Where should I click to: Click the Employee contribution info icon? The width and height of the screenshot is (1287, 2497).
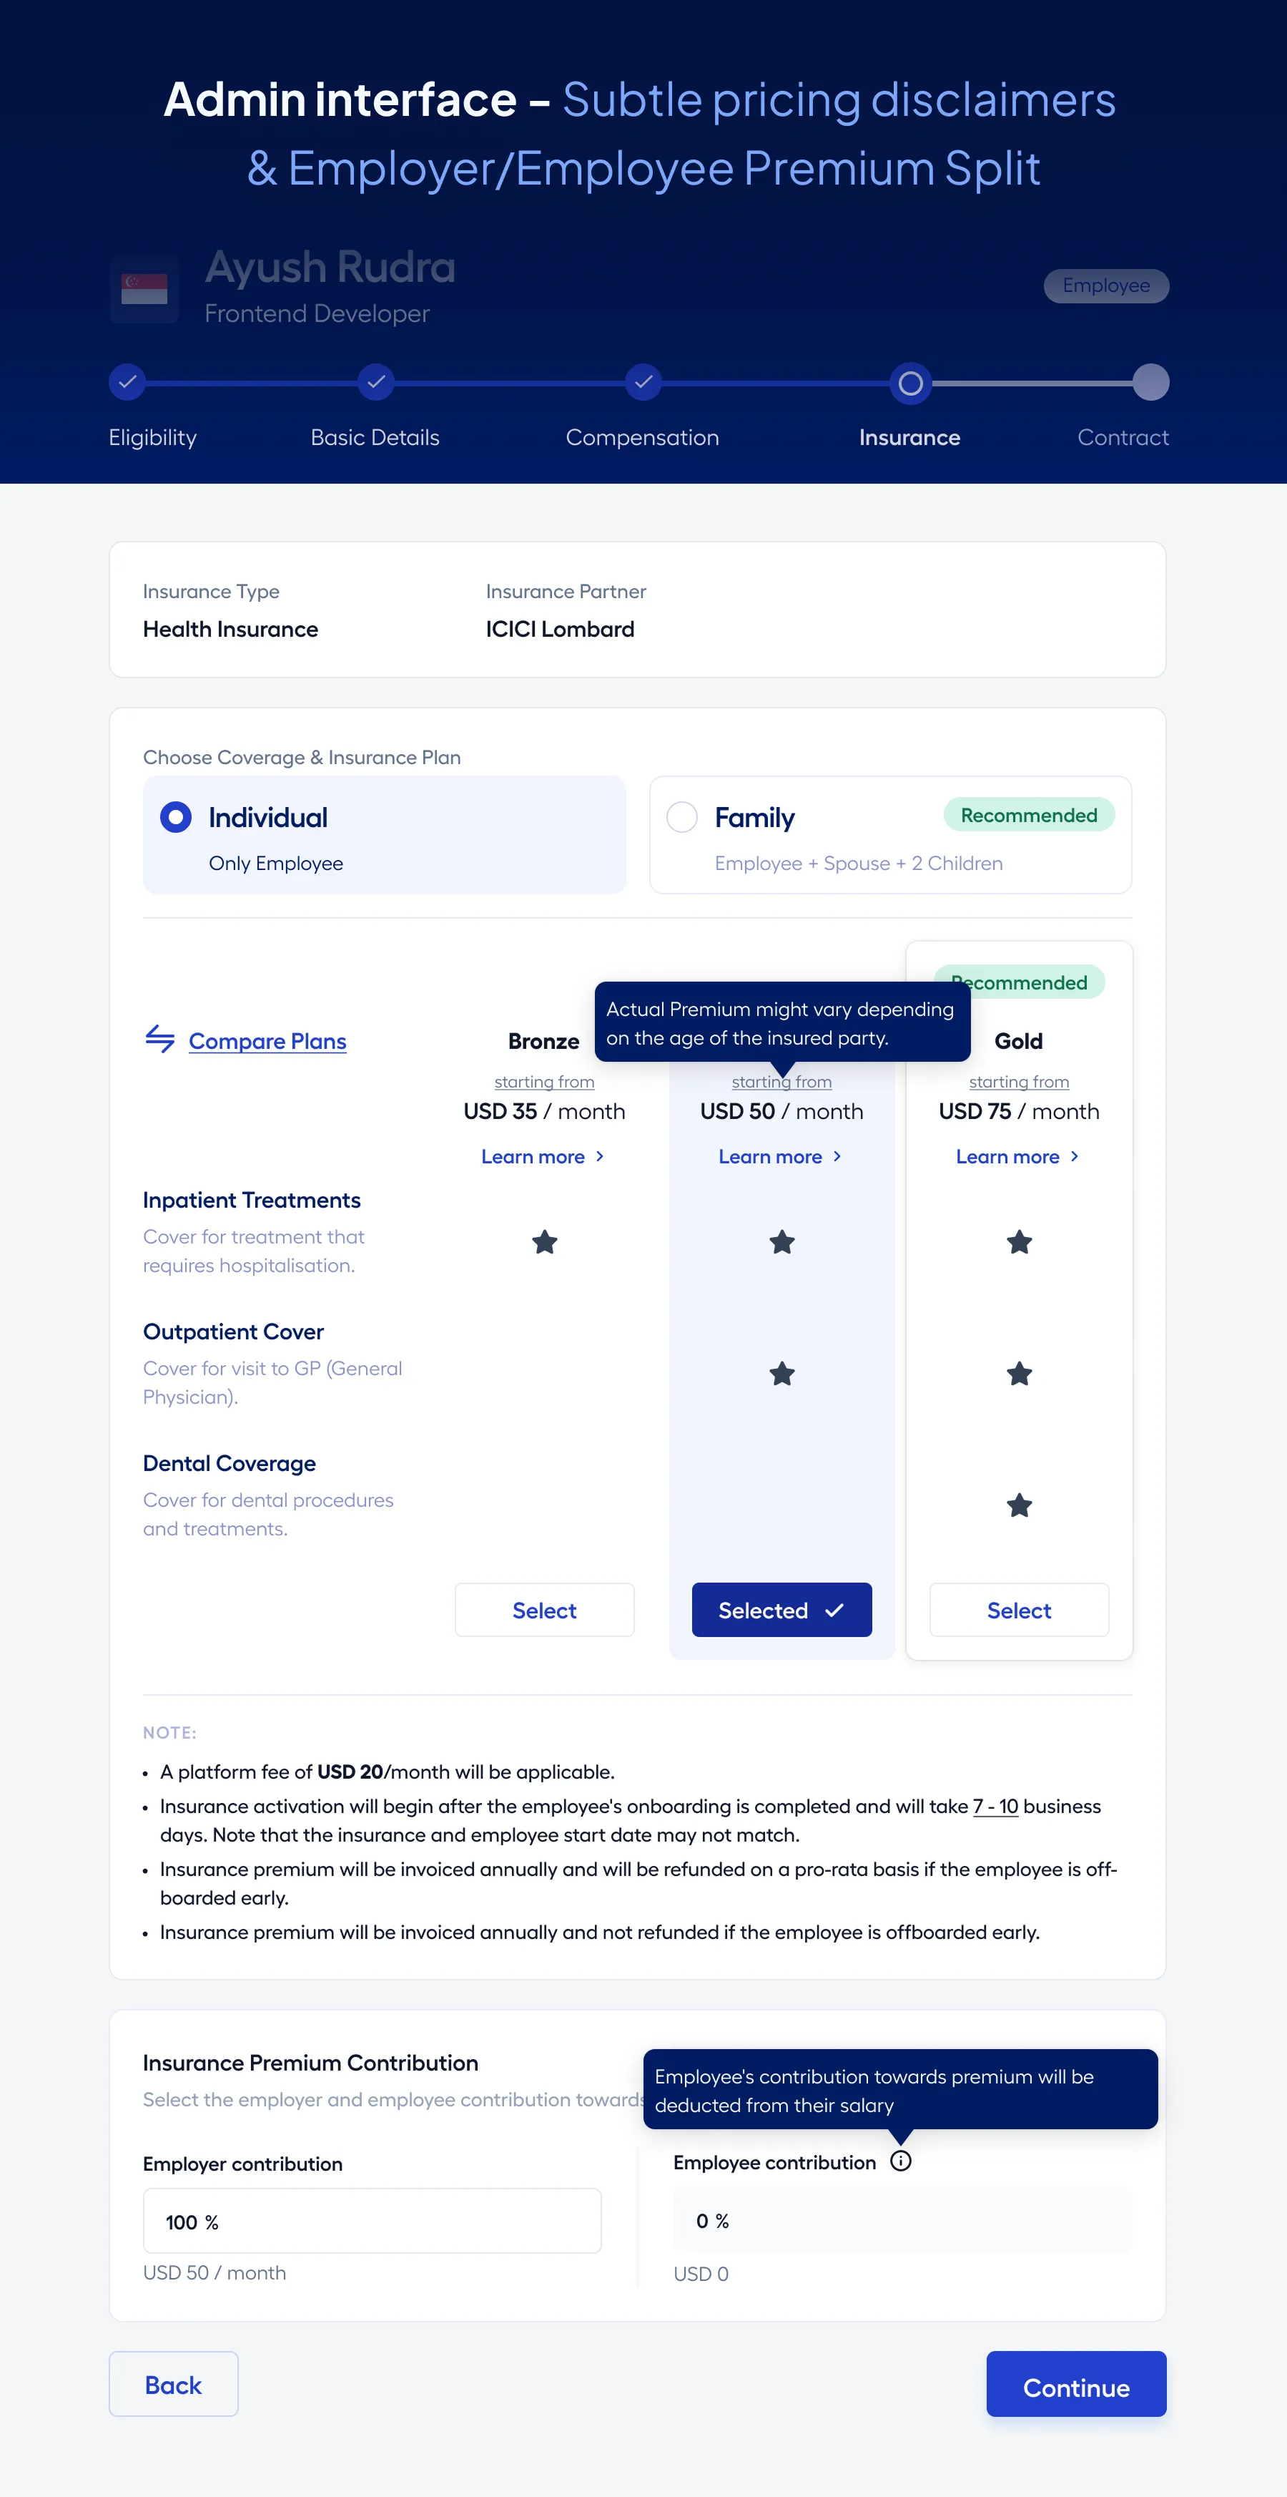click(x=901, y=2161)
